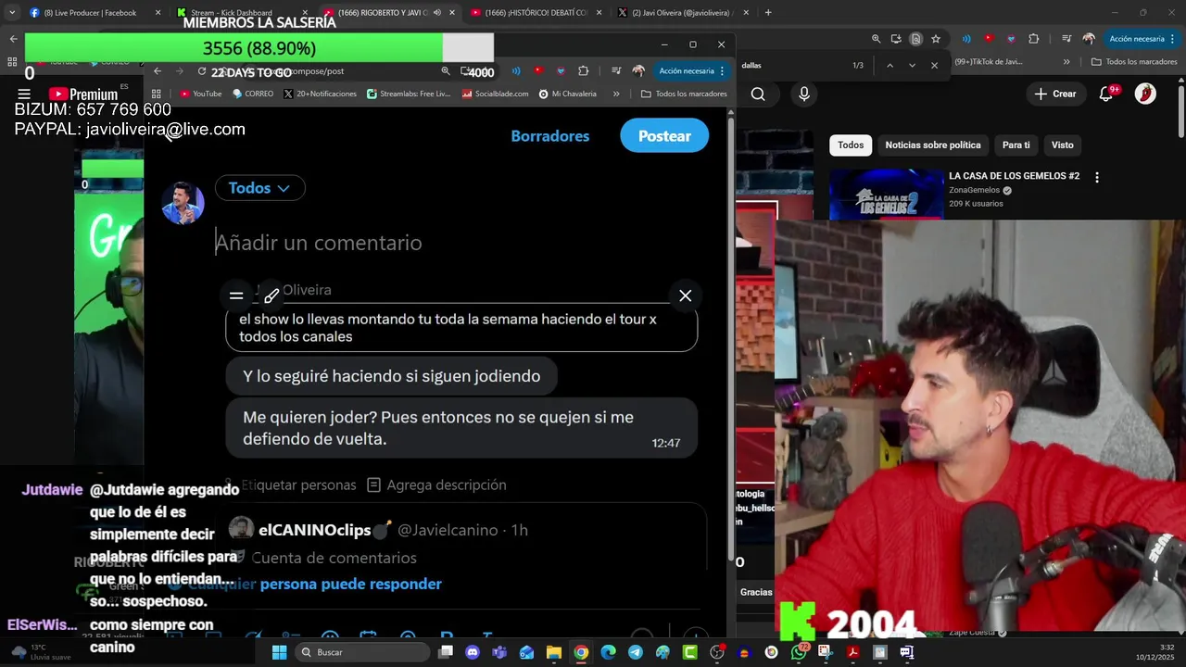The height and width of the screenshot is (667, 1186).
Task: Click Acción necesaria in back window
Action: 1142,39
